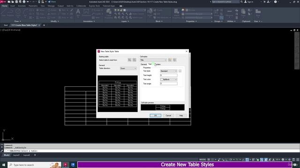Add a new layout with plus icon
Screen dimensions: 300x168
pos(35,155)
